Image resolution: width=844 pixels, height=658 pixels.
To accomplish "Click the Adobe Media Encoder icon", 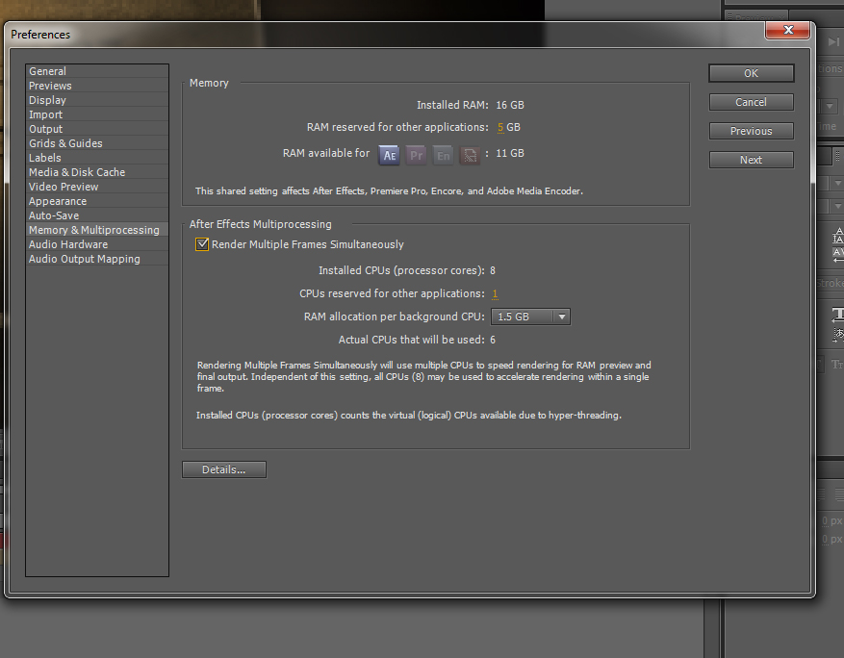I will pos(470,156).
